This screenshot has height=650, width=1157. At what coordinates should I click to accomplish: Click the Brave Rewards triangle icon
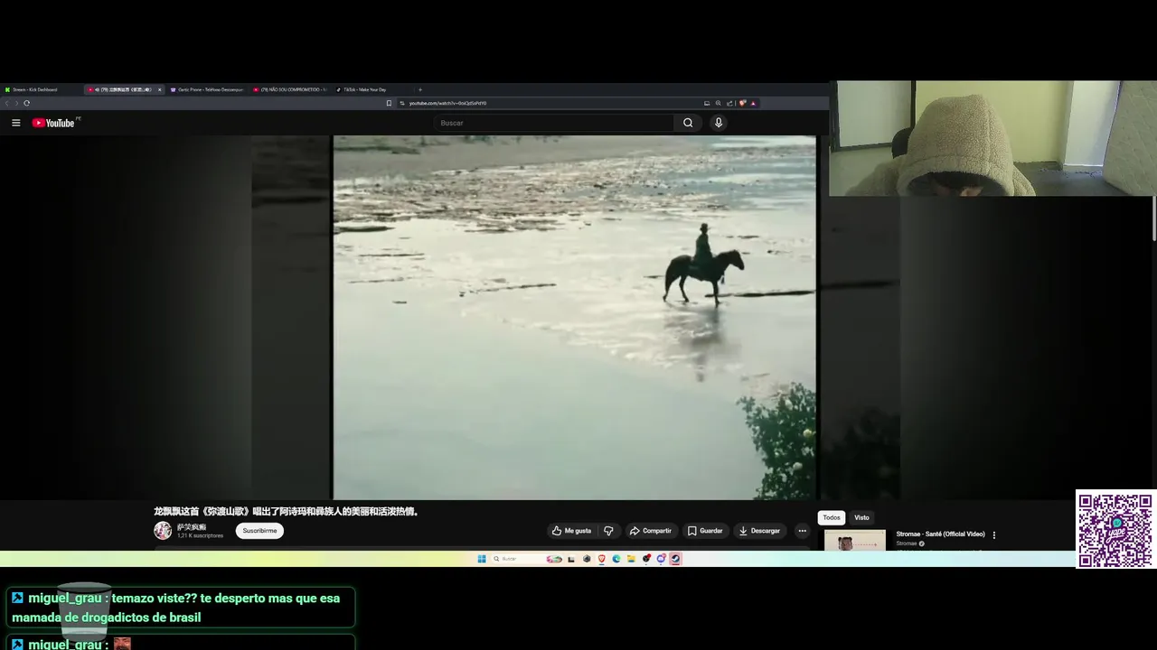pos(753,103)
